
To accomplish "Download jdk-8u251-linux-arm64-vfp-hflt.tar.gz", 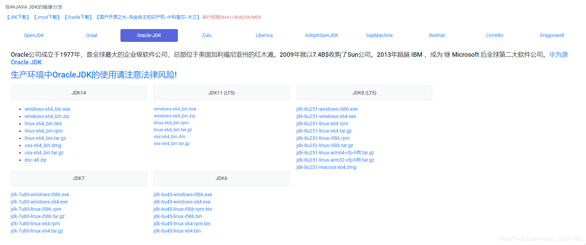I will coord(335,153).
